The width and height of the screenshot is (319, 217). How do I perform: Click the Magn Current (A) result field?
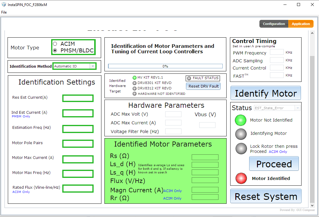205,190
